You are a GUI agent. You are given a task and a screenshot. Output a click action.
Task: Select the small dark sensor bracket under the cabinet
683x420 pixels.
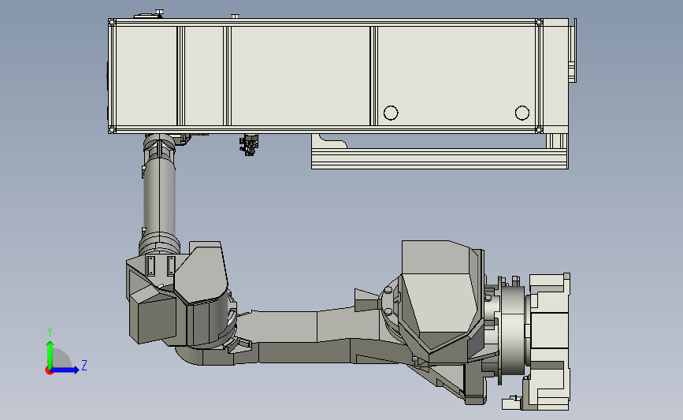click(x=249, y=145)
